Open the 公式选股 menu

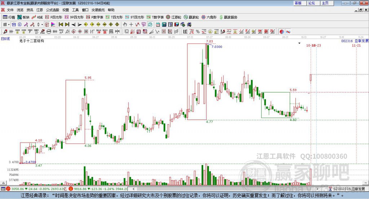point(53,10)
